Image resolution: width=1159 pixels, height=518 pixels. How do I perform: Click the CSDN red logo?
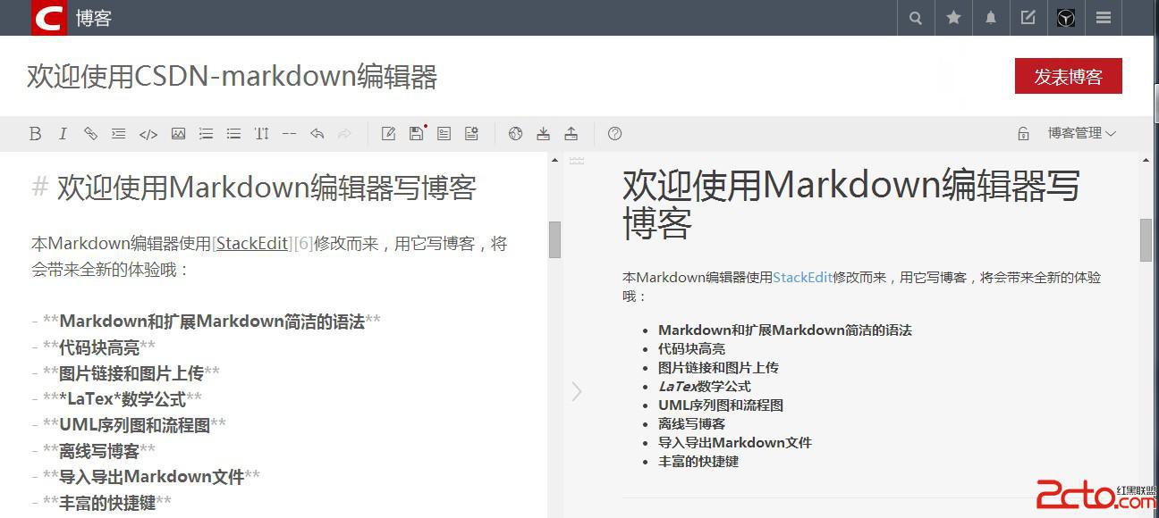click(x=49, y=18)
